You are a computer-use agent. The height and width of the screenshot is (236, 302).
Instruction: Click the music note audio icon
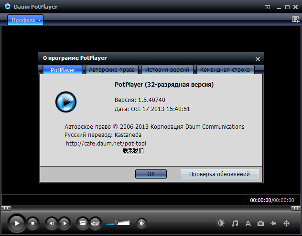(x=235, y=223)
